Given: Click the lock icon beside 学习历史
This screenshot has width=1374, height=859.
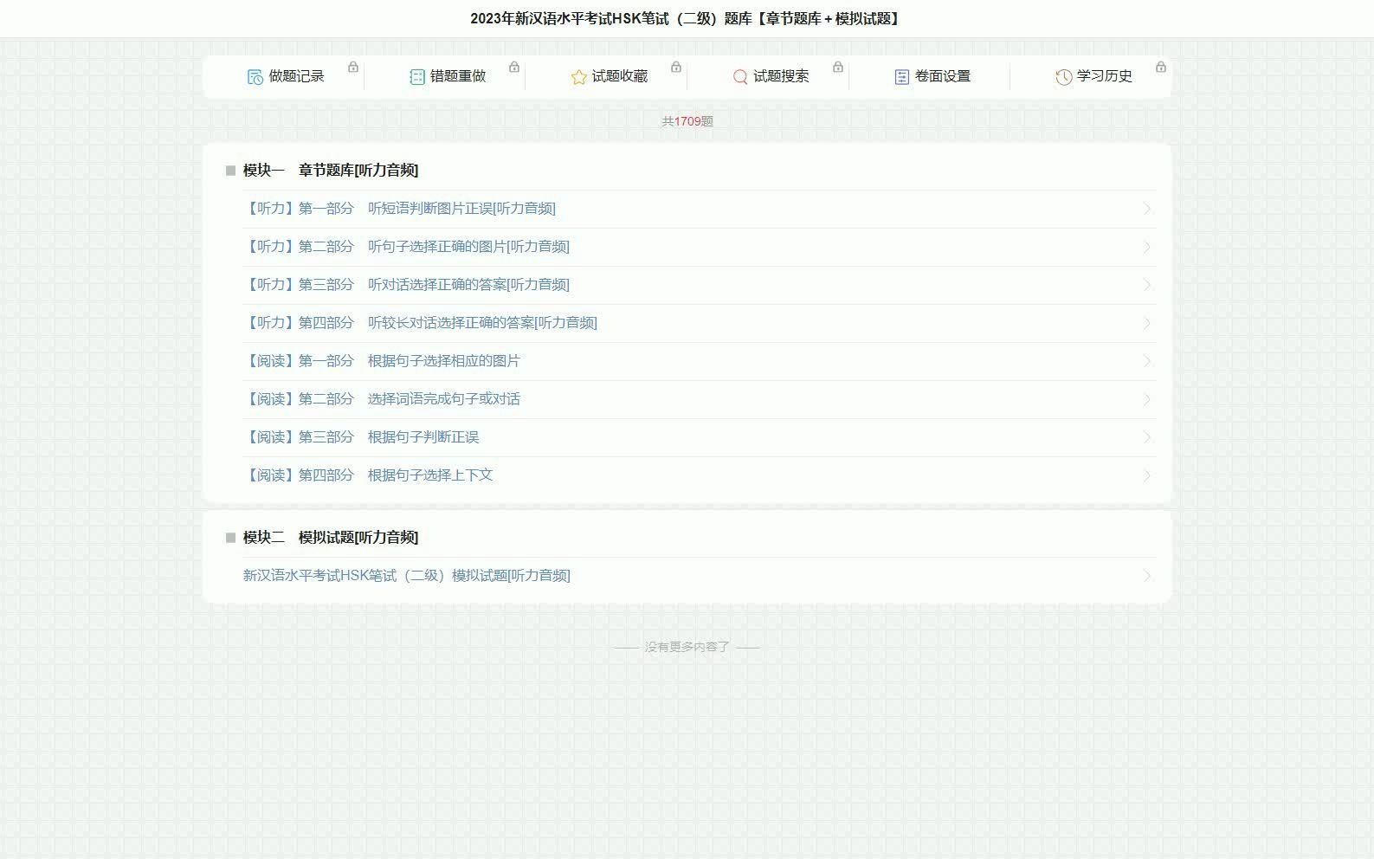Looking at the screenshot, I should click(1161, 67).
